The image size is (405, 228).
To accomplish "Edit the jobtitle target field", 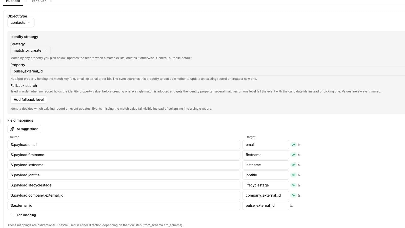I will 266,175.
